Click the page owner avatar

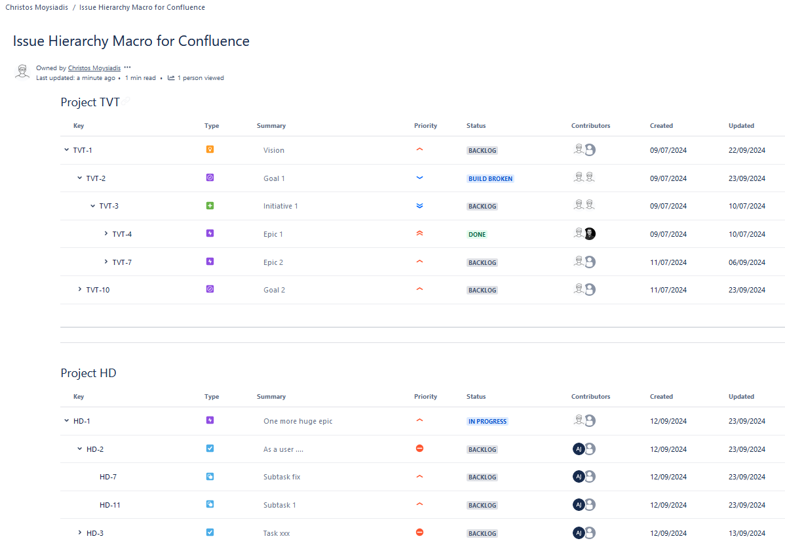(22, 71)
